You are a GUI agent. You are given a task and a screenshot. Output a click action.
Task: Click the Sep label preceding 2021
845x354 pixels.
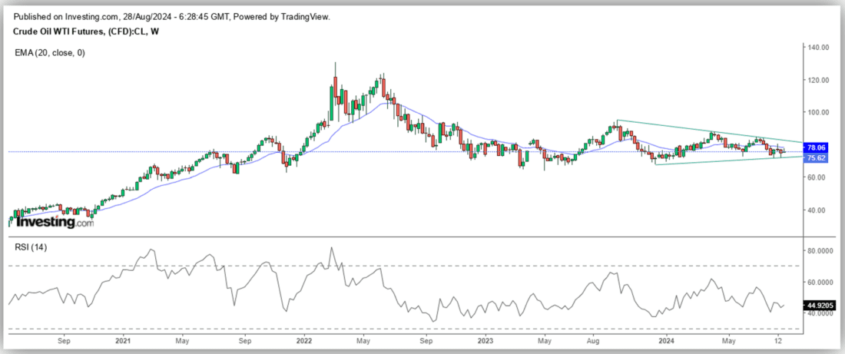pos(64,341)
